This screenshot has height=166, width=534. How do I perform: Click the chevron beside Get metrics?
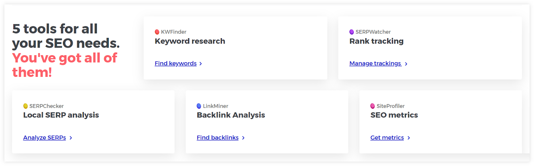point(409,138)
